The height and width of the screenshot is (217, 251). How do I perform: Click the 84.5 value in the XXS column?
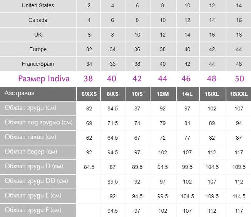(x=89, y=167)
